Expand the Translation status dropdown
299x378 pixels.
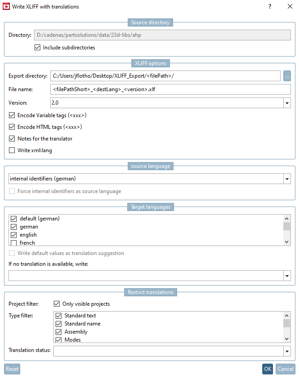287,351
